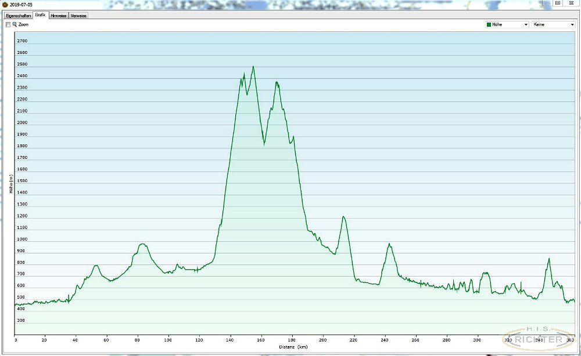This screenshot has width=581, height=356.
Task: Click the green Höhe color swatch
Action: (x=489, y=25)
